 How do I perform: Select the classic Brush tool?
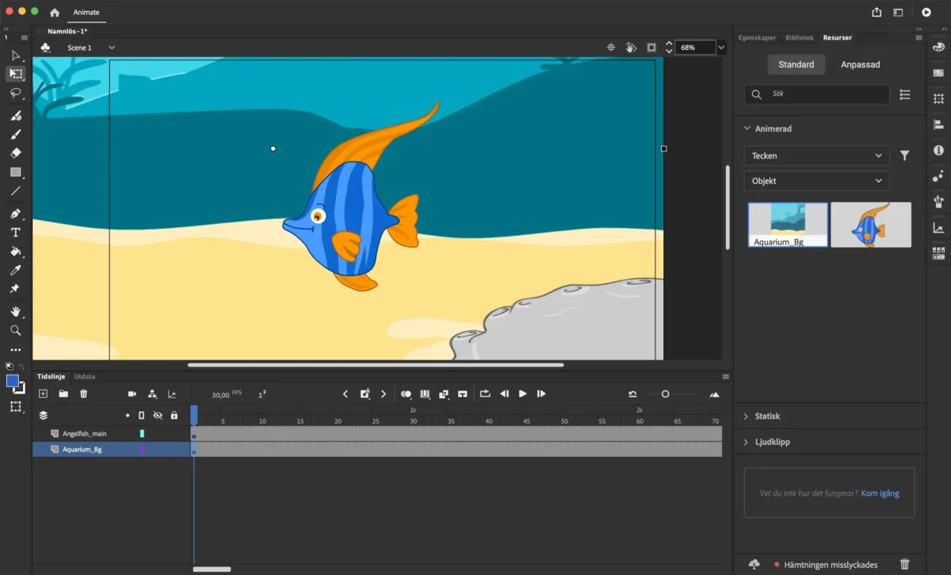pyautogui.click(x=15, y=134)
